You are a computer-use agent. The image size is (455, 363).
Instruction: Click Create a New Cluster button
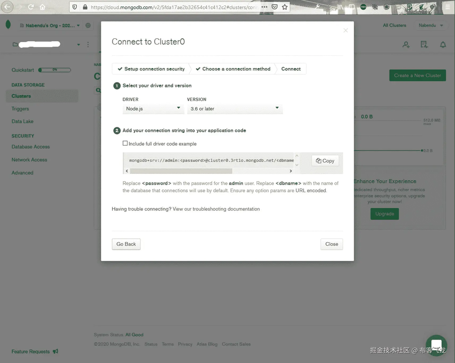pyautogui.click(x=418, y=75)
